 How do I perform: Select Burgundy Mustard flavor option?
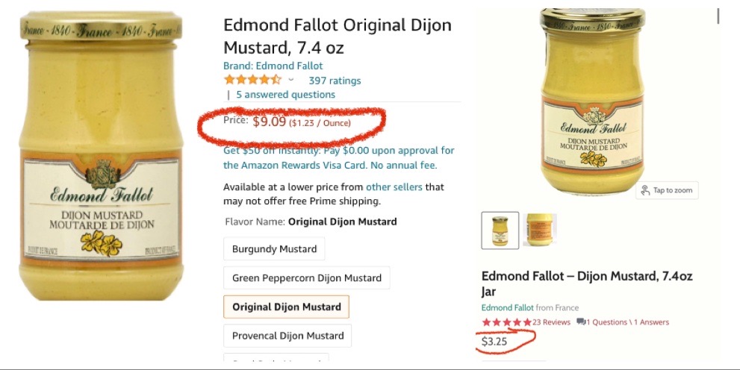(x=274, y=249)
